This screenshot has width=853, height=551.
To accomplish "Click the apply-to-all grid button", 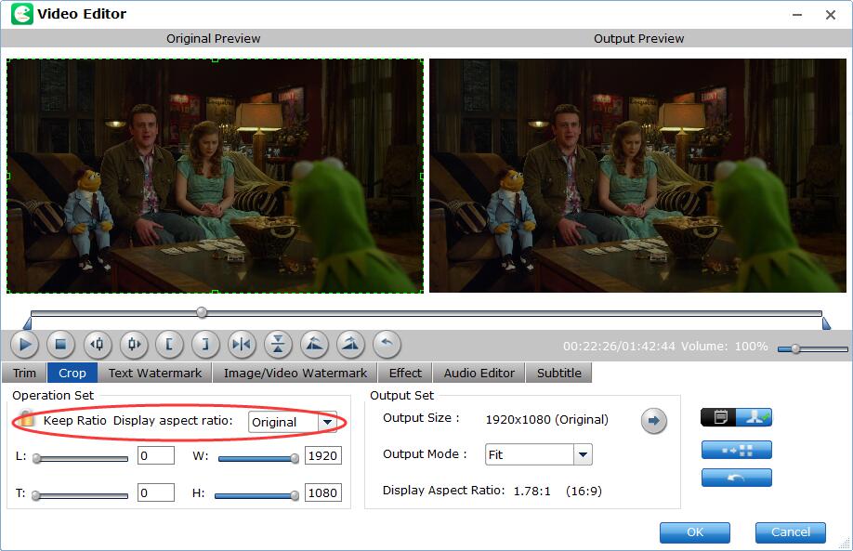I will tap(737, 451).
